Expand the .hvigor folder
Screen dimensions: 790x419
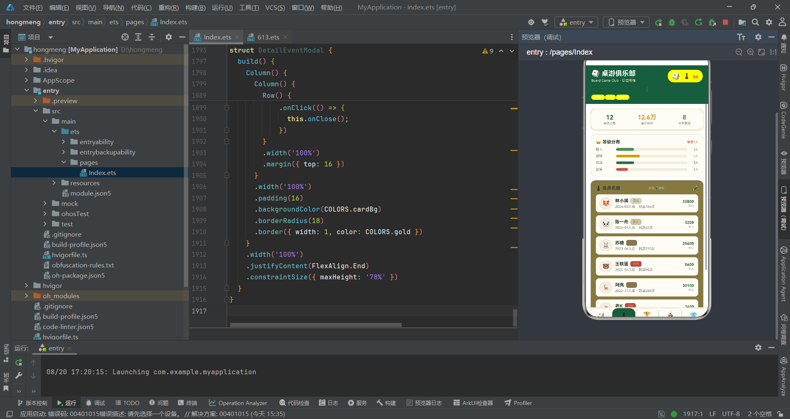point(26,60)
